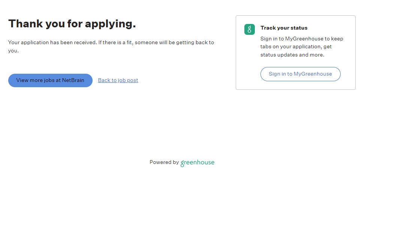The image size is (404, 244).
Task: Click the word 'Powered' in the footer
Action: coord(160,162)
